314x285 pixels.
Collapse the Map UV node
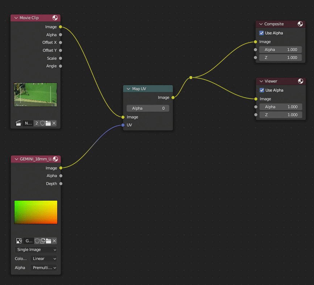click(x=128, y=89)
